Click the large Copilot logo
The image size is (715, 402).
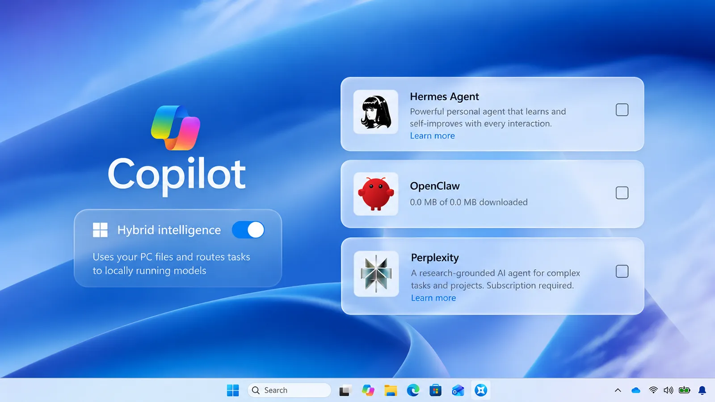pyautogui.click(x=176, y=128)
